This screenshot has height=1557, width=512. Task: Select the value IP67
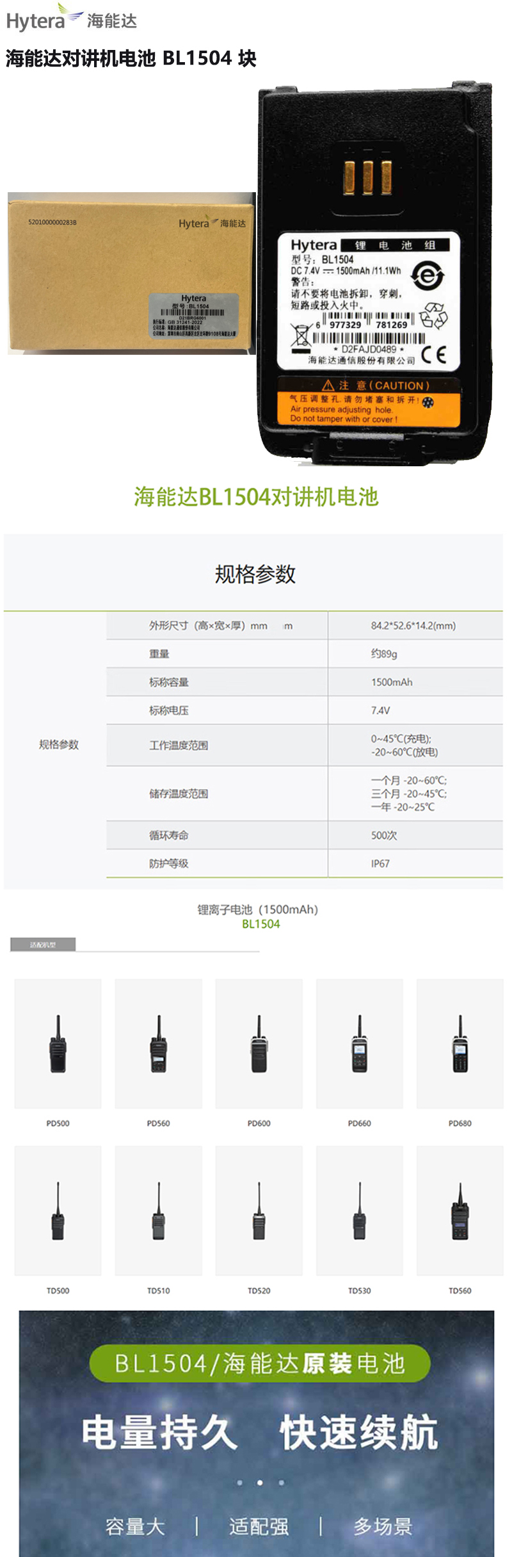pos(380,863)
